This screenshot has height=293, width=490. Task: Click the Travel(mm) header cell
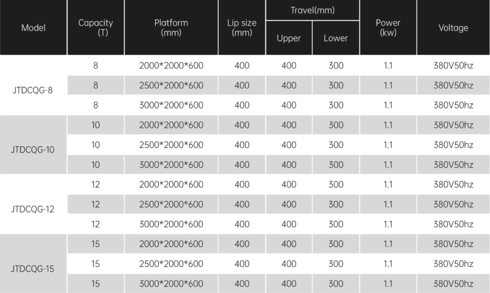tap(313, 10)
